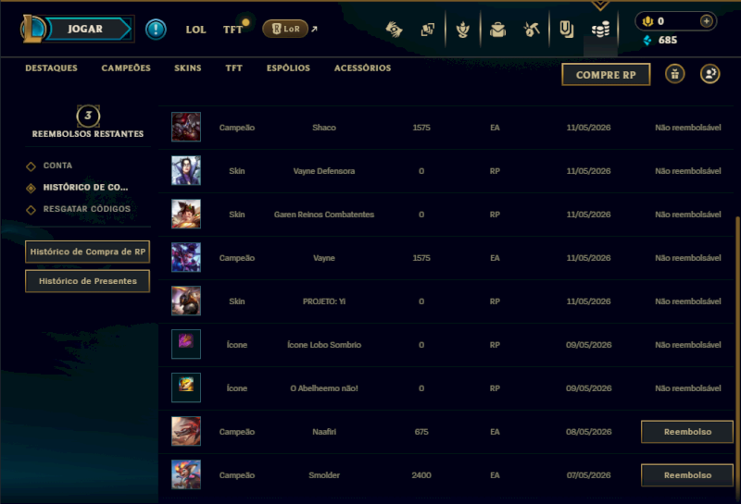The height and width of the screenshot is (504, 741).
Task: Open the collection cards icon
Action: click(428, 30)
